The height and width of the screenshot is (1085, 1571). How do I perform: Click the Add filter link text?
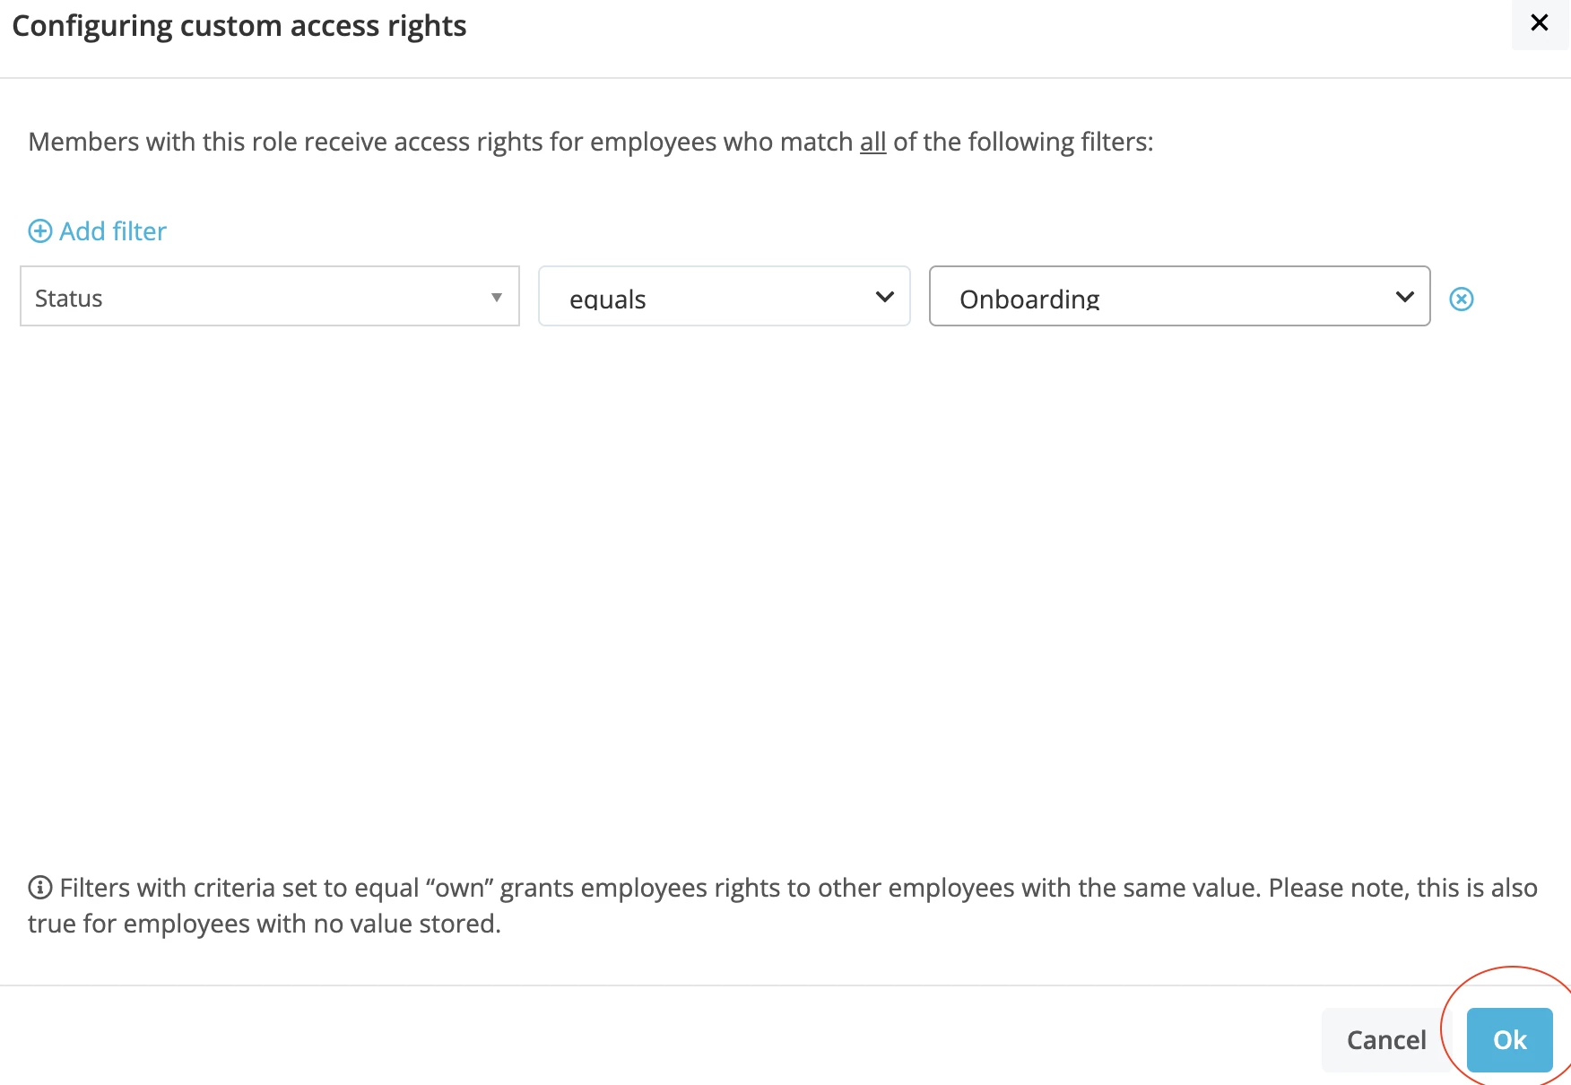point(113,231)
